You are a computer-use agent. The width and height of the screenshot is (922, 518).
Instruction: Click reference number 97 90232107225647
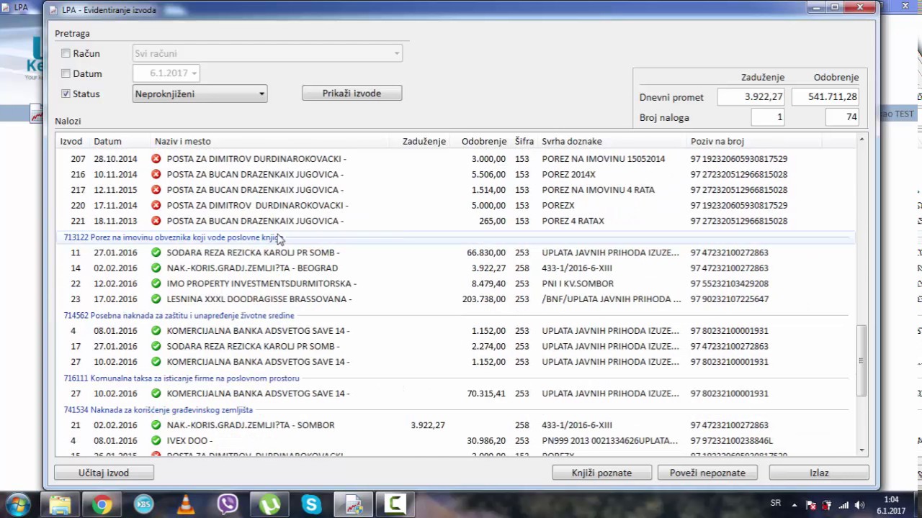click(x=730, y=299)
